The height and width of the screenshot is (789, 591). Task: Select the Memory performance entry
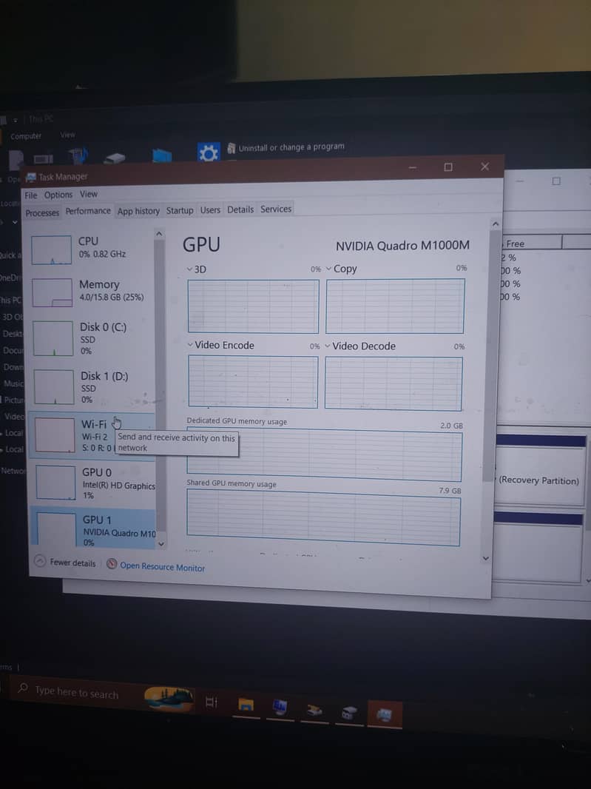(x=92, y=292)
